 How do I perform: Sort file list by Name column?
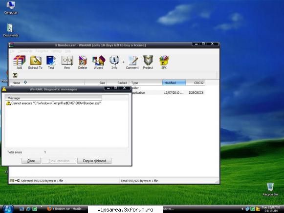(47, 83)
